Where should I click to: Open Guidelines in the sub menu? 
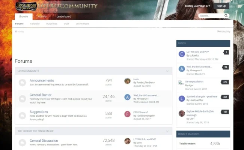click(52, 24)
